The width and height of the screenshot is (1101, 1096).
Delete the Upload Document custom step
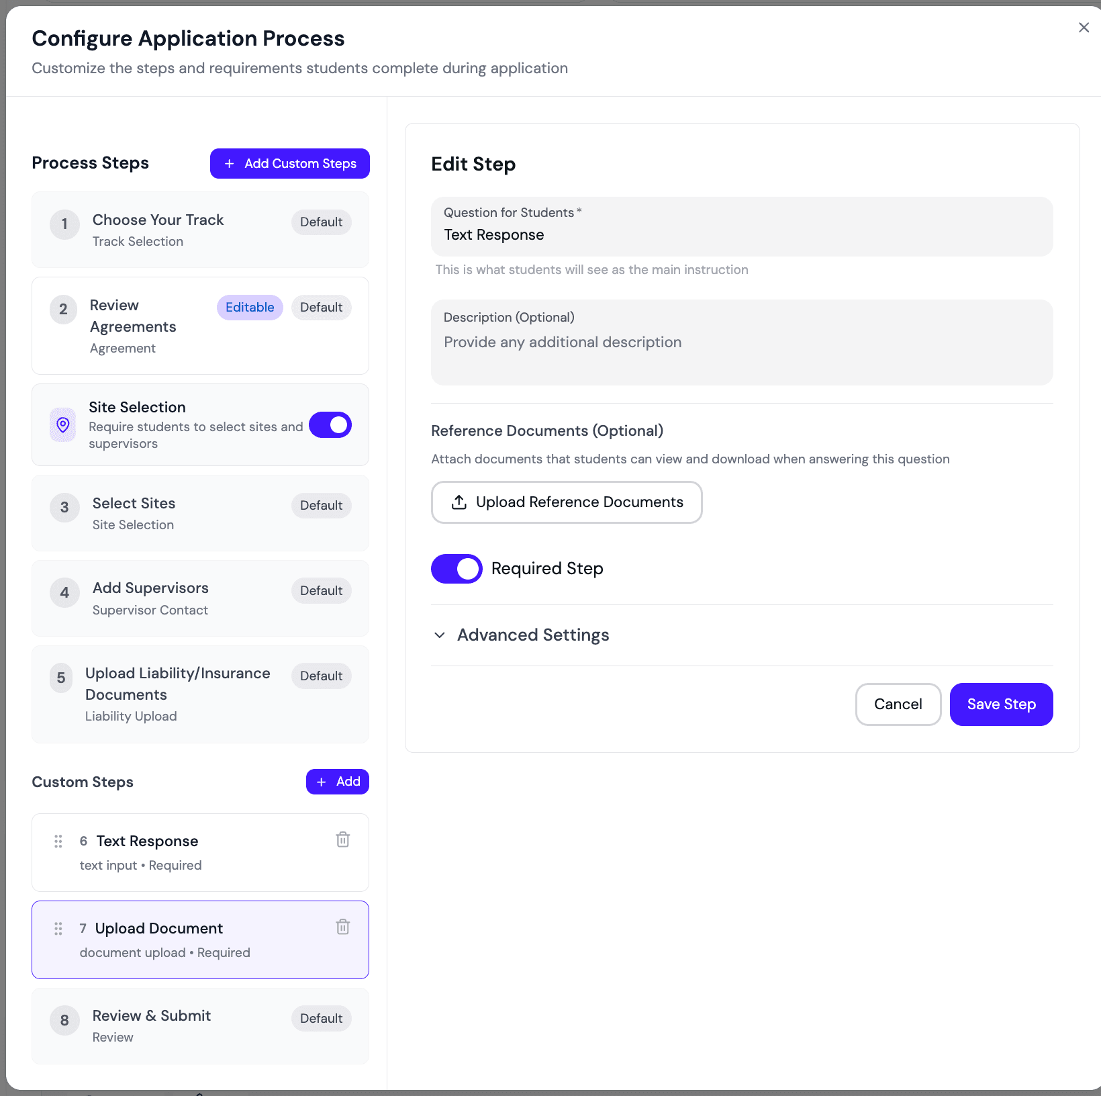[x=343, y=927]
